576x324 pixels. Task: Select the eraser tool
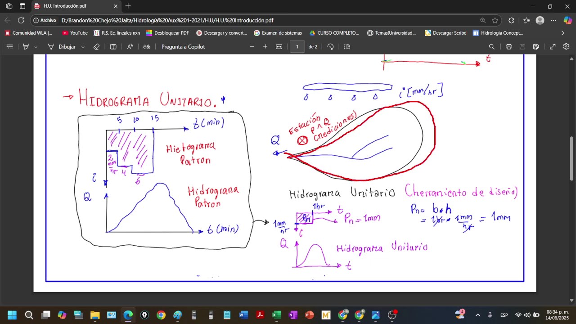[96, 47]
